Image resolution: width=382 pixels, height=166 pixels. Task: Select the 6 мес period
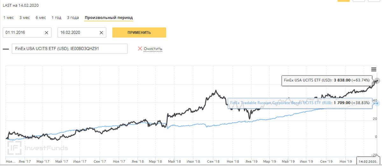41,18
